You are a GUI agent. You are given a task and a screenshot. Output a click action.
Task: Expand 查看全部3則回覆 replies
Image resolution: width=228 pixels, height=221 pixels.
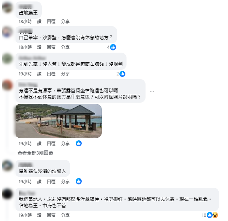tap(35, 153)
